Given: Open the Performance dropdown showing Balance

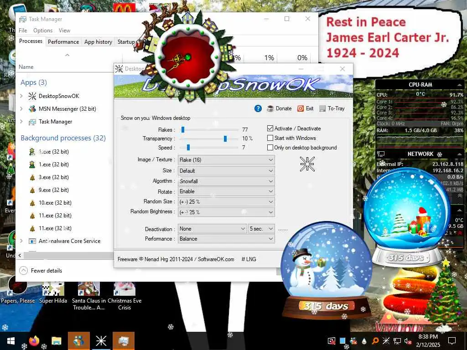Looking at the screenshot, I should [226, 239].
